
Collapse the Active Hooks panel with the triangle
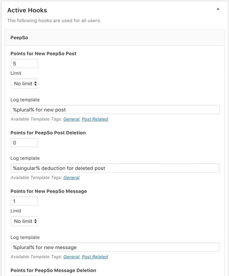[x=218, y=9]
